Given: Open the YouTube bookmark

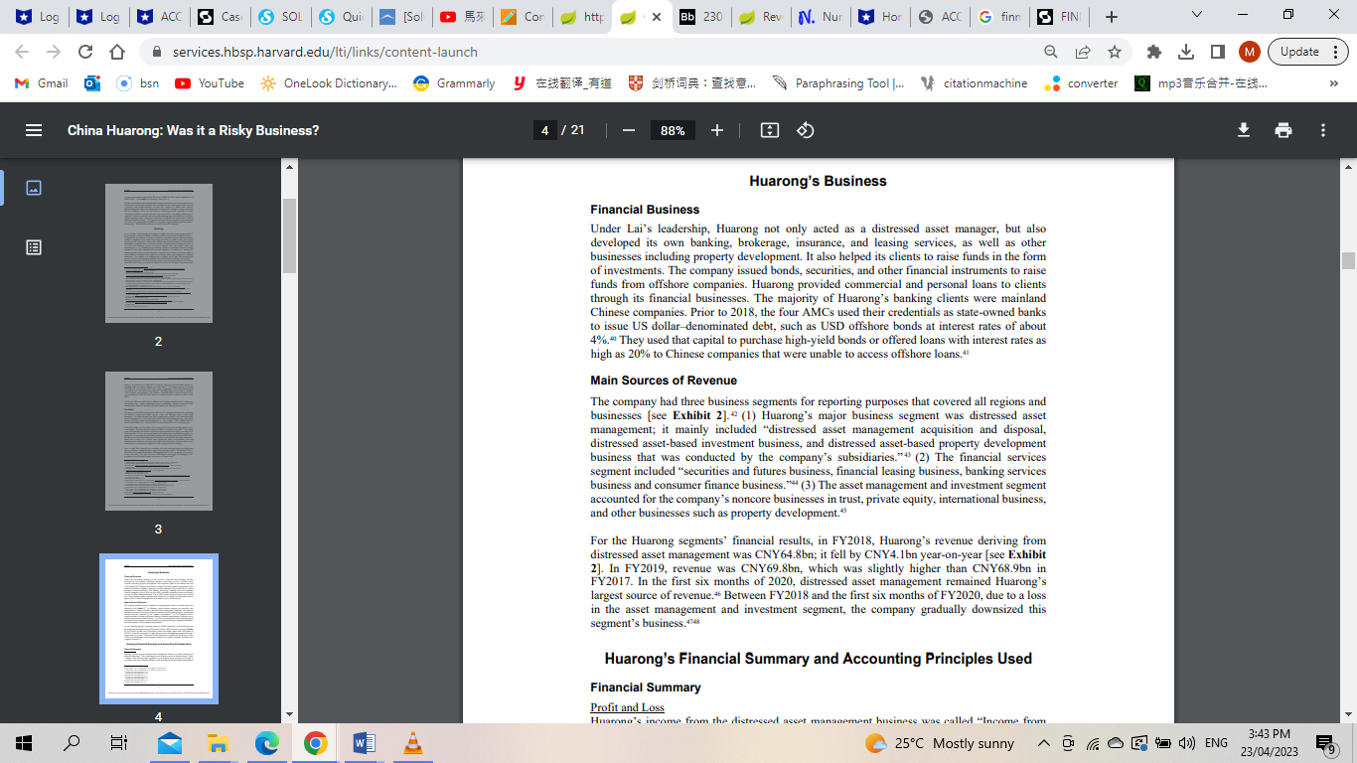Looking at the screenshot, I should point(210,83).
